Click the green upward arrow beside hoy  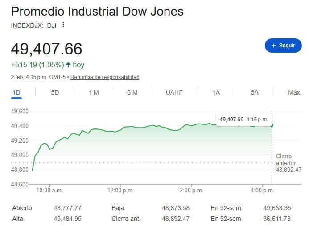click(68, 65)
